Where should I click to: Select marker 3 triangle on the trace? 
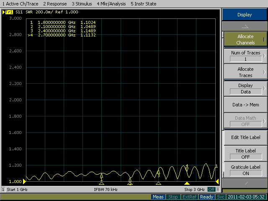tap(158, 172)
